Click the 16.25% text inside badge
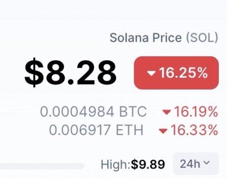Viewport: 227px width, 179px height. coord(183,73)
